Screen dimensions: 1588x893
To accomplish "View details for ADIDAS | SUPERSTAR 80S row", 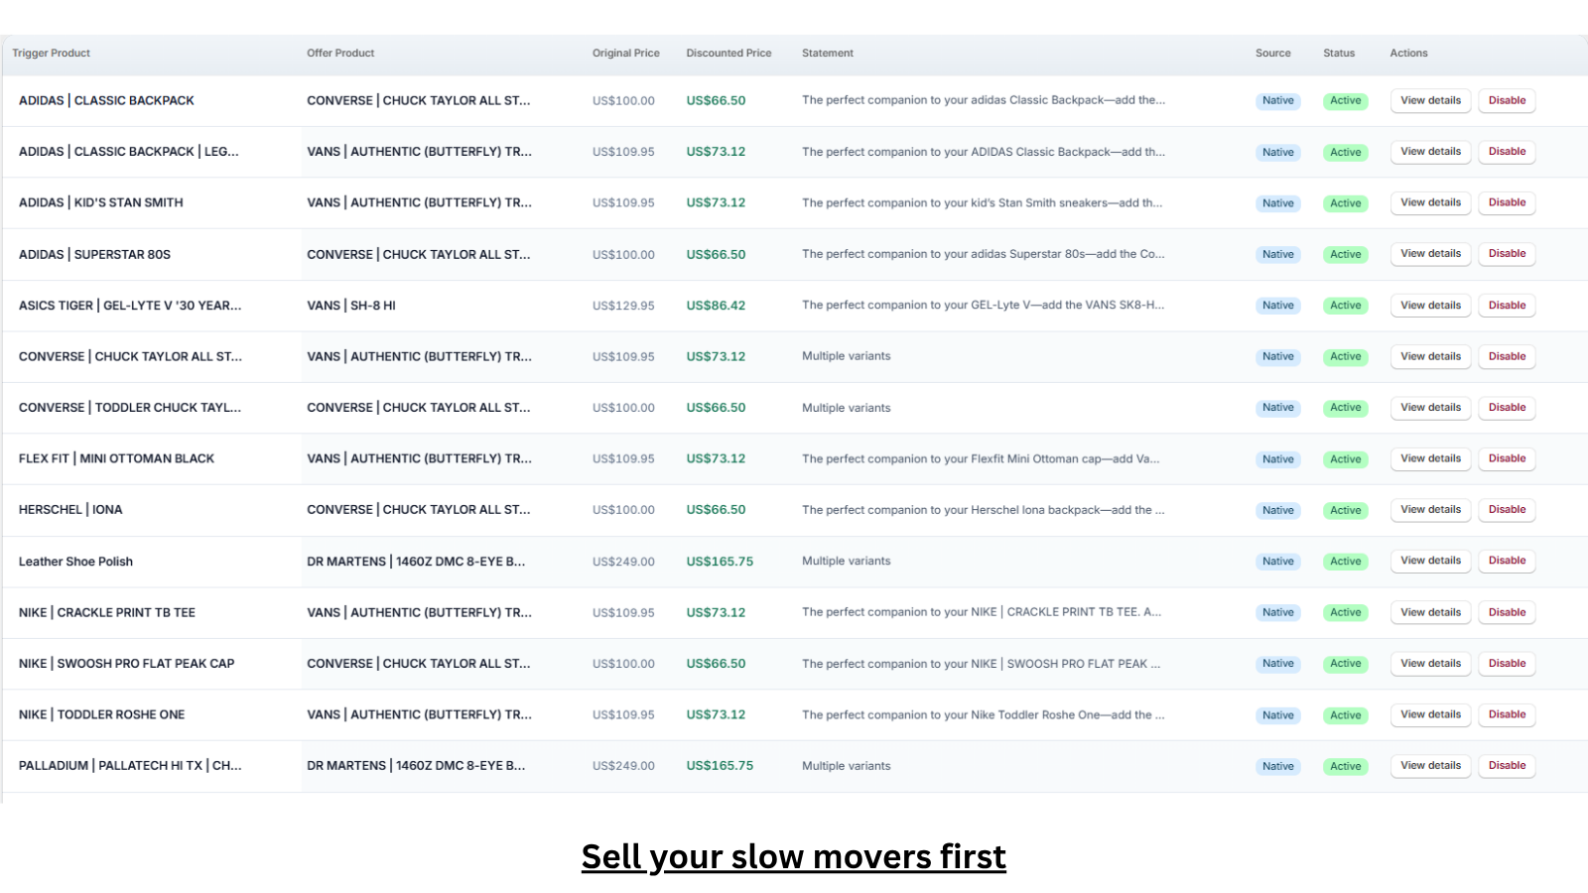I will point(1430,254).
